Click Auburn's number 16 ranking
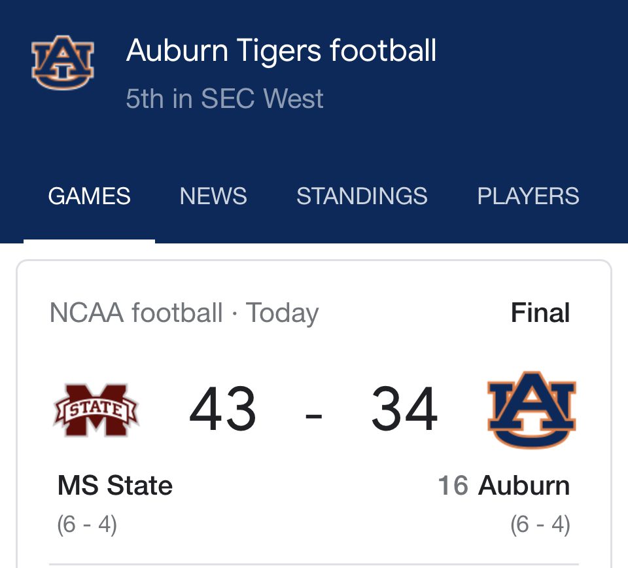 (453, 486)
